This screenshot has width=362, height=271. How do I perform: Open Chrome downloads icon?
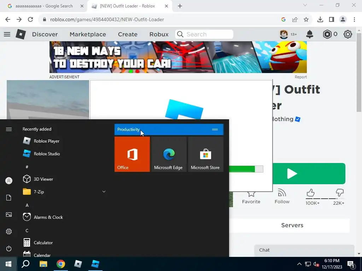coord(320,20)
